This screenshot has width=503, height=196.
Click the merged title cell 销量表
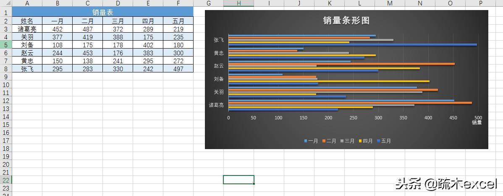(x=102, y=13)
